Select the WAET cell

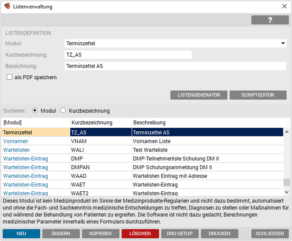point(101,185)
